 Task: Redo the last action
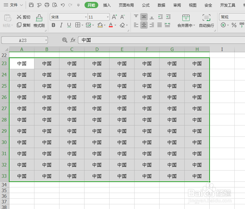[x=70, y=5]
